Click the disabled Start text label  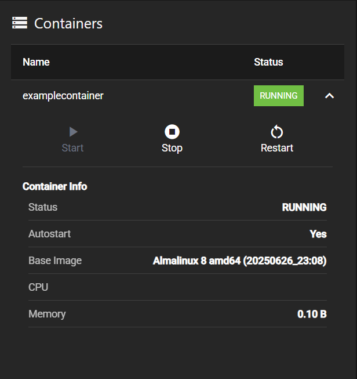(73, 148)
